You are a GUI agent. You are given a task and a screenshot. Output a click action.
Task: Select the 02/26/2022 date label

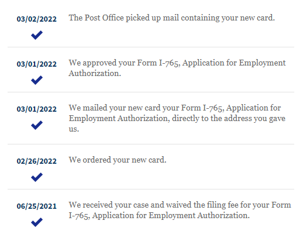pyautogui.click(x=37, y=161)
